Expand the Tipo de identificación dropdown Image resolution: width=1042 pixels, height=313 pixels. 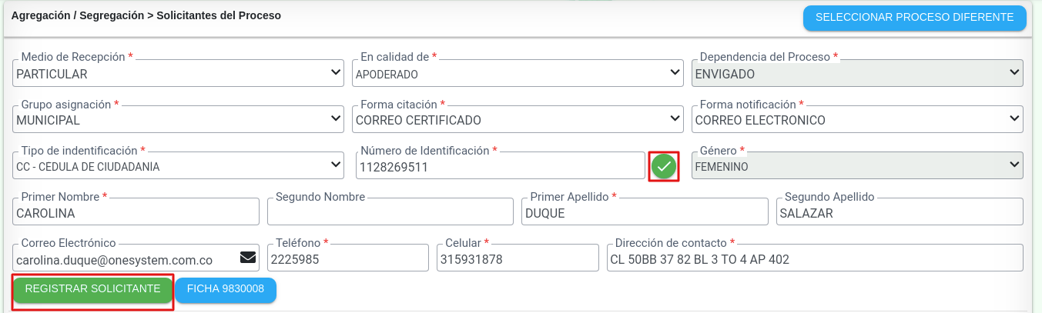179,166
